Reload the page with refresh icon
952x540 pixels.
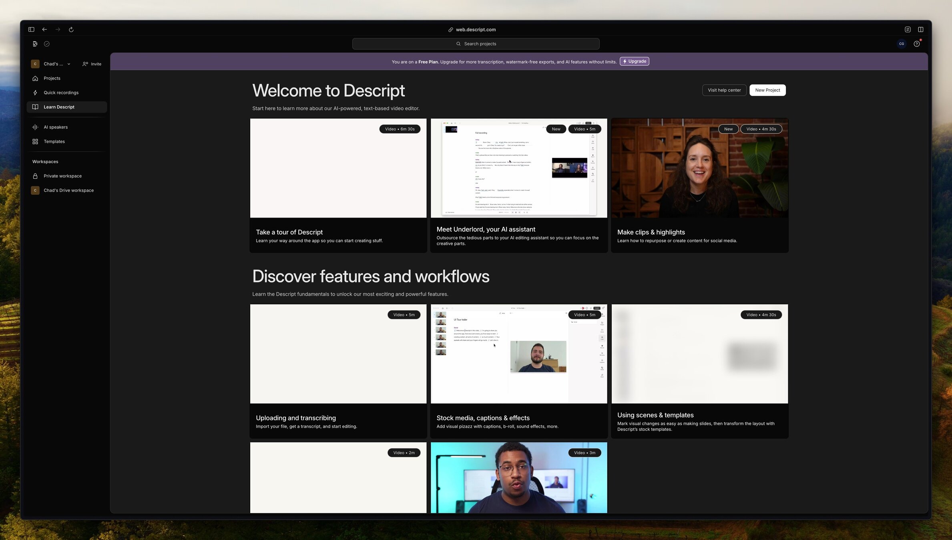click(71, 30)
